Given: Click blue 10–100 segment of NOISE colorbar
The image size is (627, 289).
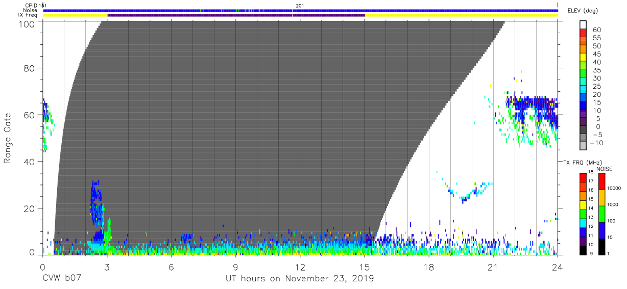Looking at the screenshot, I should pos(601,230).
